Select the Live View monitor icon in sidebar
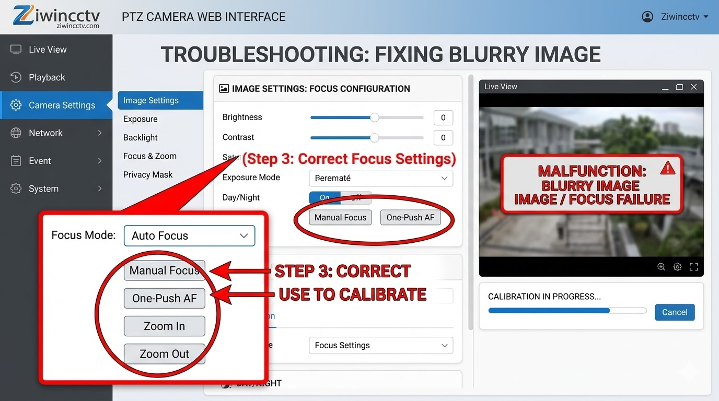 tap(16, 49)
